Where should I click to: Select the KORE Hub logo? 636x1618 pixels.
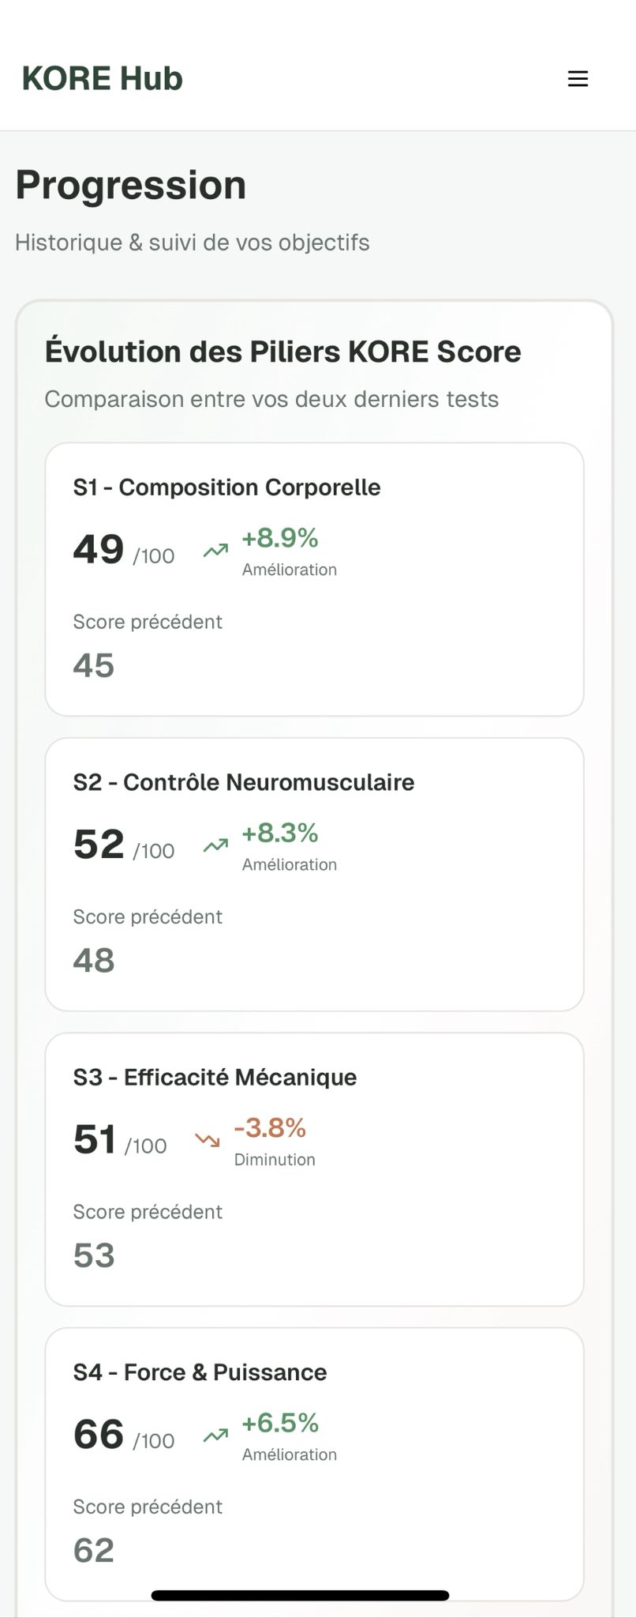pos(103,78)
